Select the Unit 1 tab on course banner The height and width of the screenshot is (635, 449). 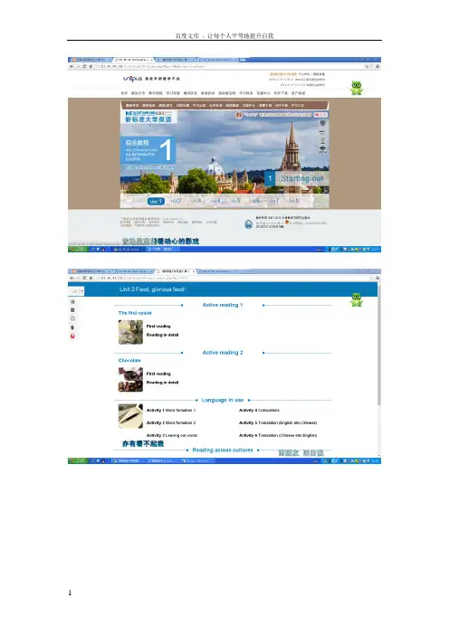pos(156,202)
